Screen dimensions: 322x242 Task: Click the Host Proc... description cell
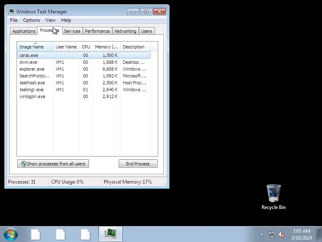(134, 83)
